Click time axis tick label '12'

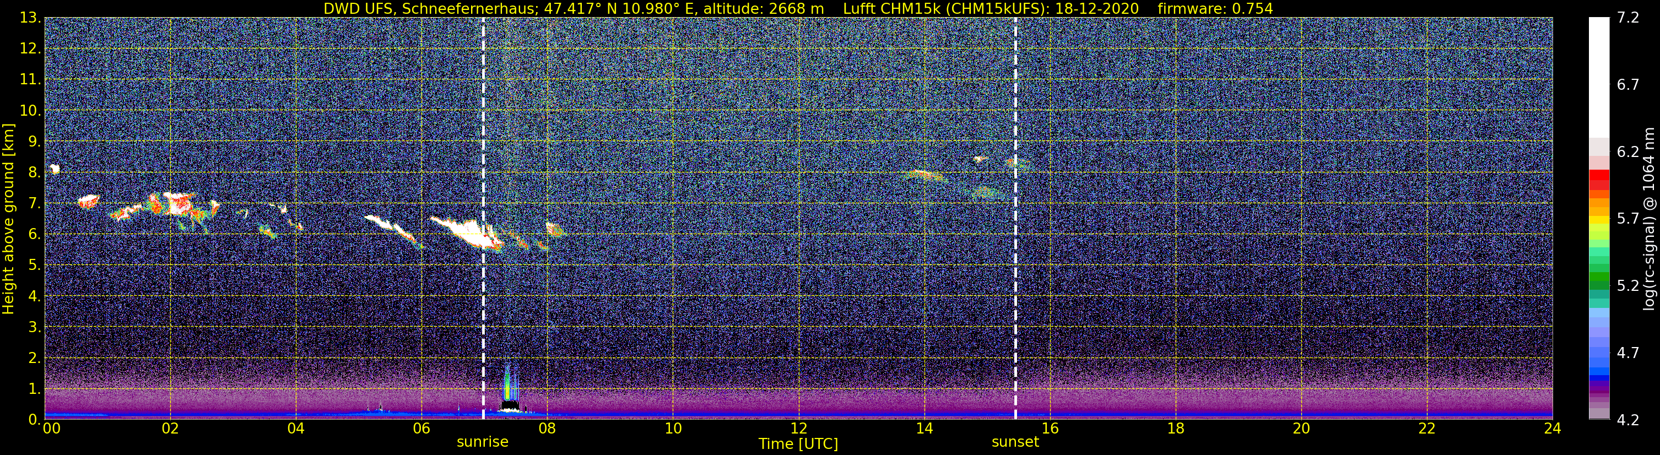pos(798,429)
